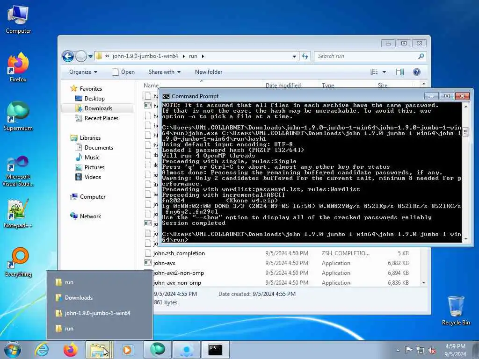479x359 pixels.
Task: Toggle the Explorer preview pane button
Action: 399,72
